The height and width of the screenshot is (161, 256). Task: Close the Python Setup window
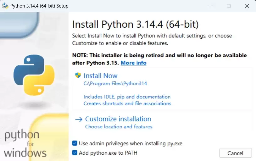[x=247, y=6]
